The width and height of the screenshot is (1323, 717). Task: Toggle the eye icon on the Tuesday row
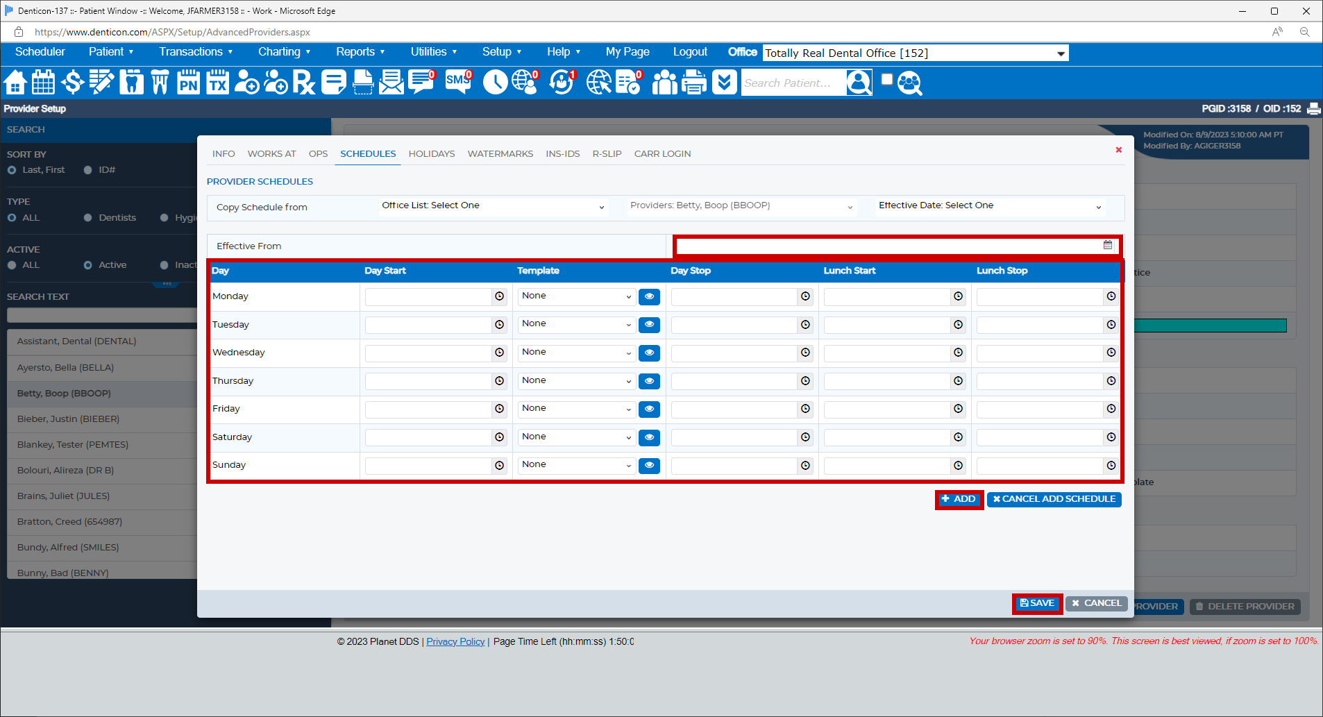(x=648, y=324)
